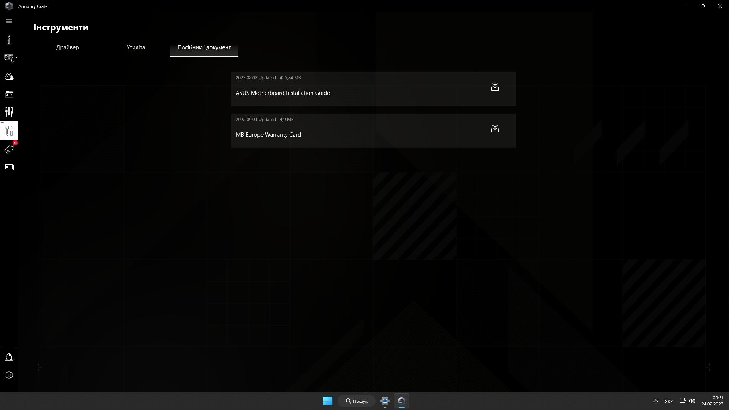
Task: Open the notifications bell icon
Action: tap(9, 357)
